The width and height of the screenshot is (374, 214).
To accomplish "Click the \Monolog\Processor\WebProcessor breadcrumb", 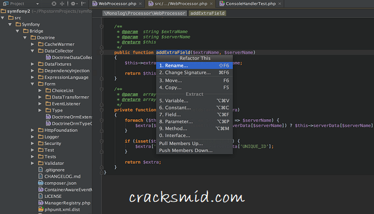I will coord(145,13).
